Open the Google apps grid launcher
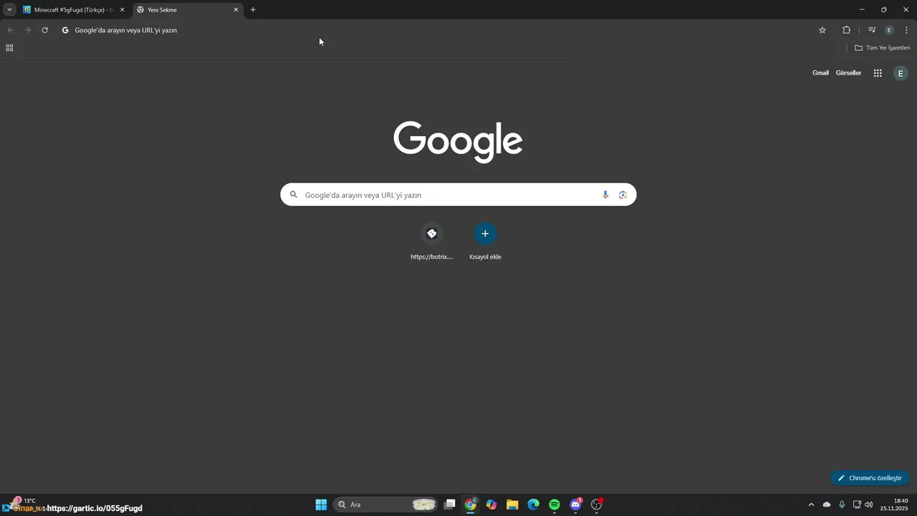Screen dimensions: 917x516 point(878,73)
